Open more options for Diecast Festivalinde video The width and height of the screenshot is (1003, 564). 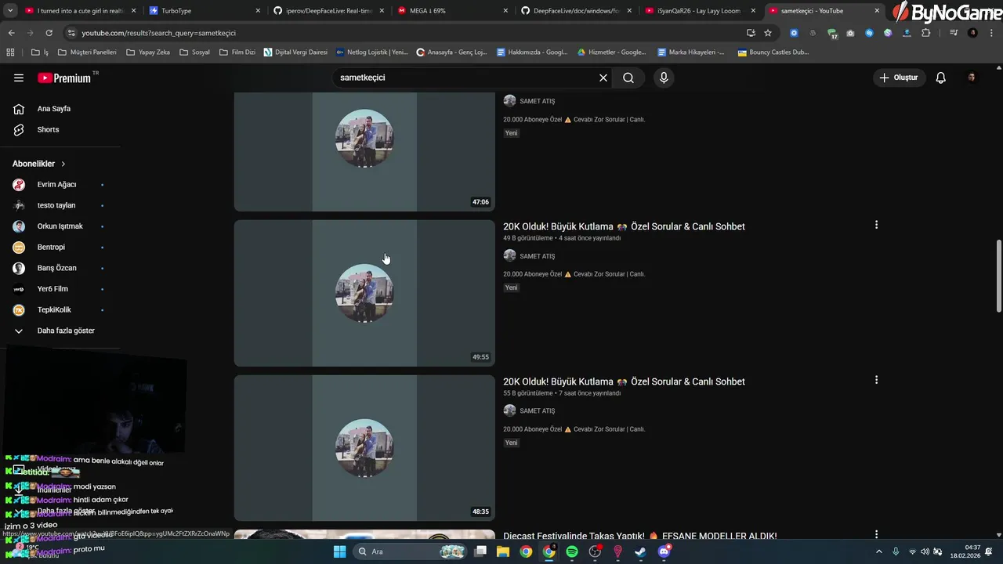(x=876, y=534)
